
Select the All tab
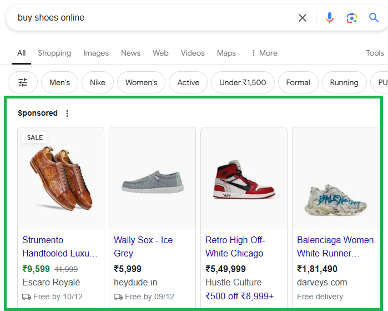coord(21,53)
